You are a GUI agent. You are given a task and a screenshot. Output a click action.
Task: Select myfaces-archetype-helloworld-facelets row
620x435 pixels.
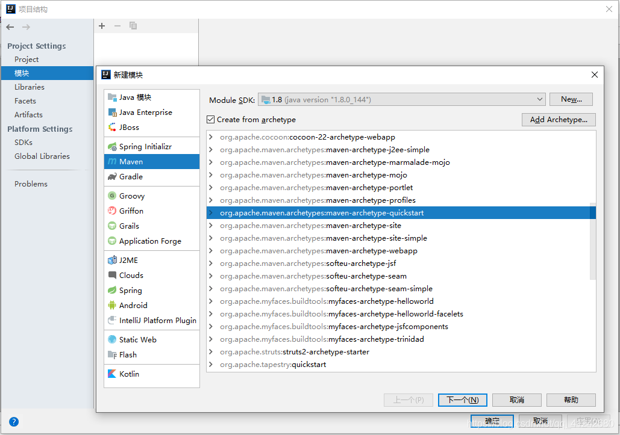click(401, 314)
